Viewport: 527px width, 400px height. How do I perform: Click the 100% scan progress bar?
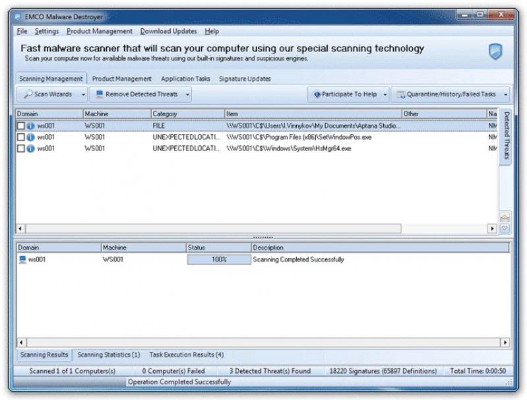click(x=219, y=259)
